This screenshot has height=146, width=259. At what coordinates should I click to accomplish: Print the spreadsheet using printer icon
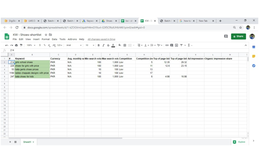[x=16, y=45]
